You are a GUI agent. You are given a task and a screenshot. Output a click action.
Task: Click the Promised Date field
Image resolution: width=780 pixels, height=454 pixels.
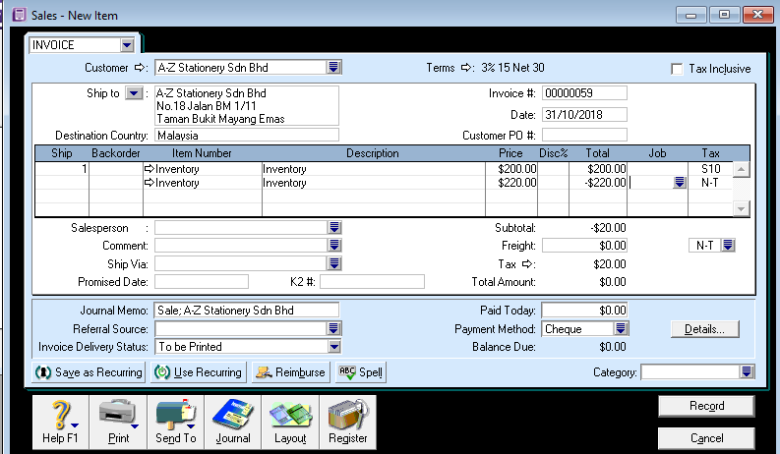202,282
